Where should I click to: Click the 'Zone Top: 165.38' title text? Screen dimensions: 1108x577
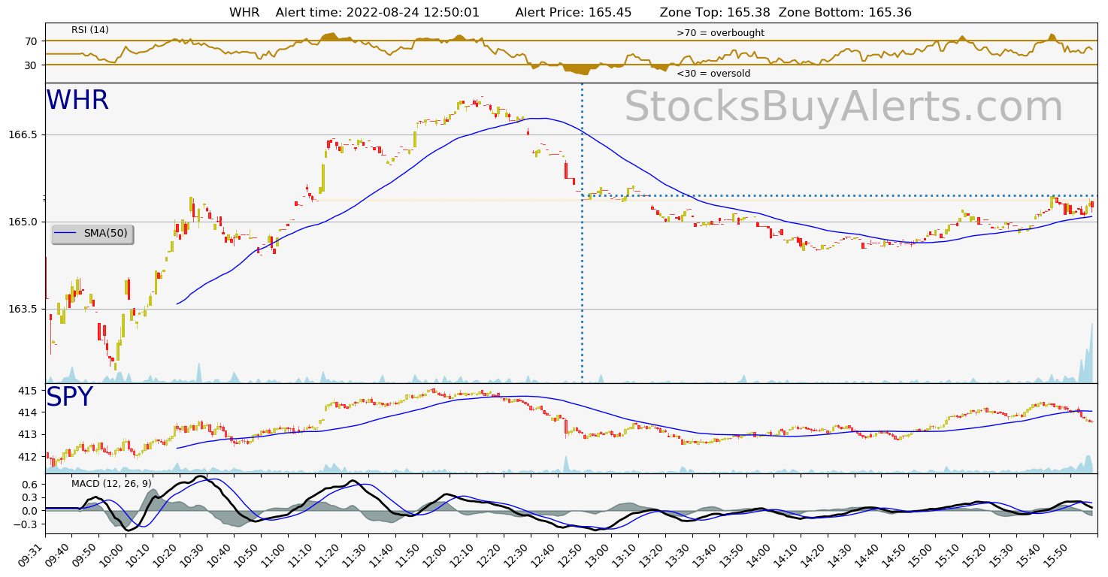coord(716,13)
